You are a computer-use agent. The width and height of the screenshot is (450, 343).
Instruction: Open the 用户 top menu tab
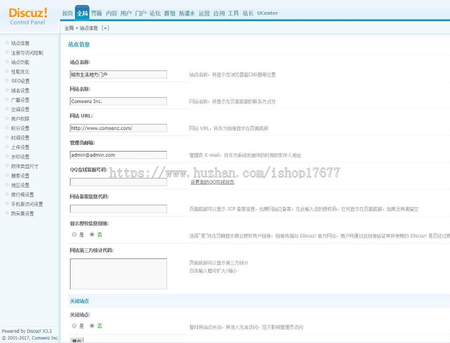(126, 13)
